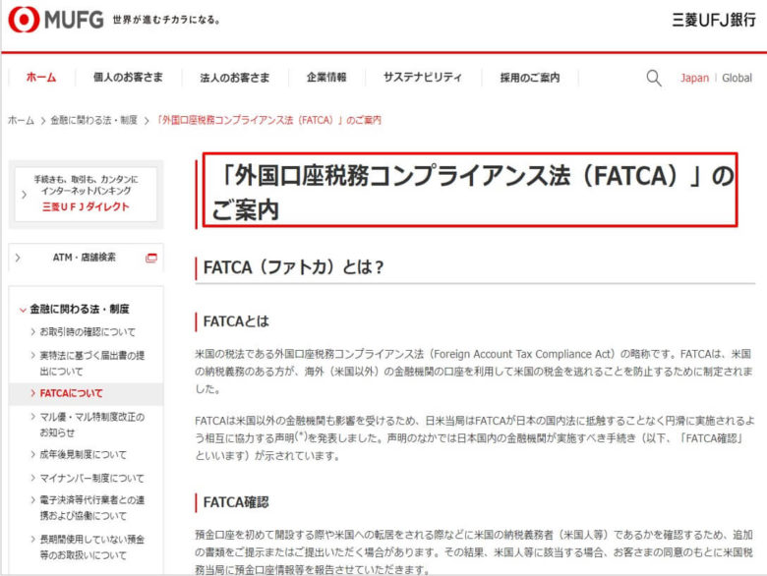The width and height of the screenshot is (767, 576).
Task: Go to the ホーム navigation tab
Action: [41, 78]
